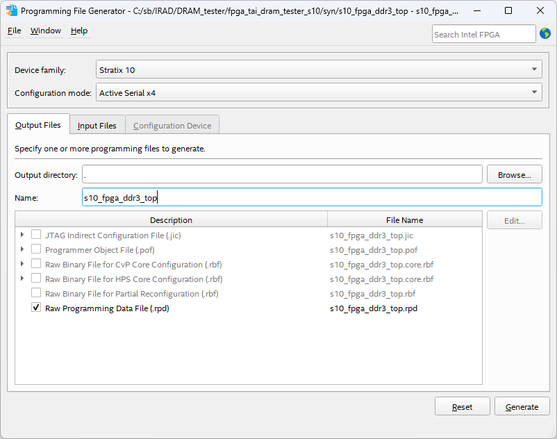Check Raw Binary File for Partial Reconfiguration

(x=35, y=293)
